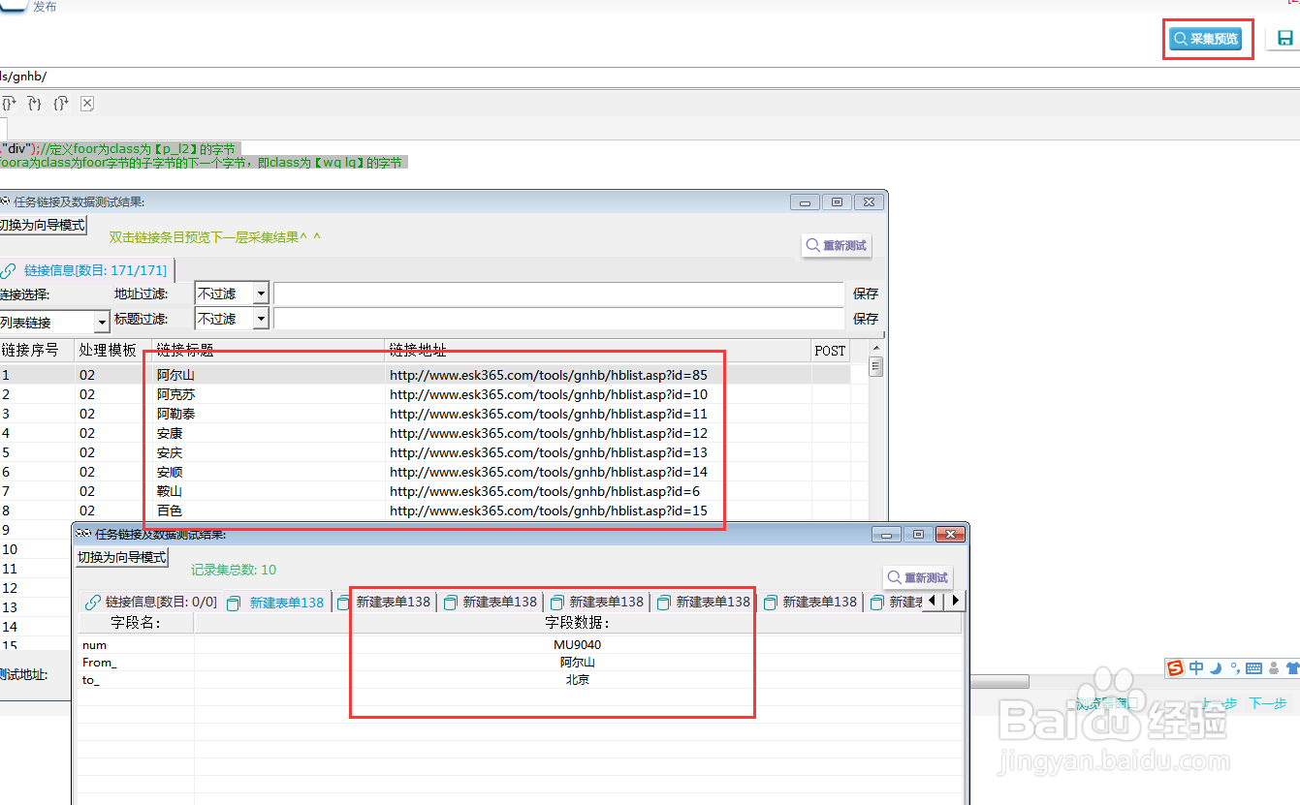Click the URL ending in hblist.asp?id=6

click(545, 491)
